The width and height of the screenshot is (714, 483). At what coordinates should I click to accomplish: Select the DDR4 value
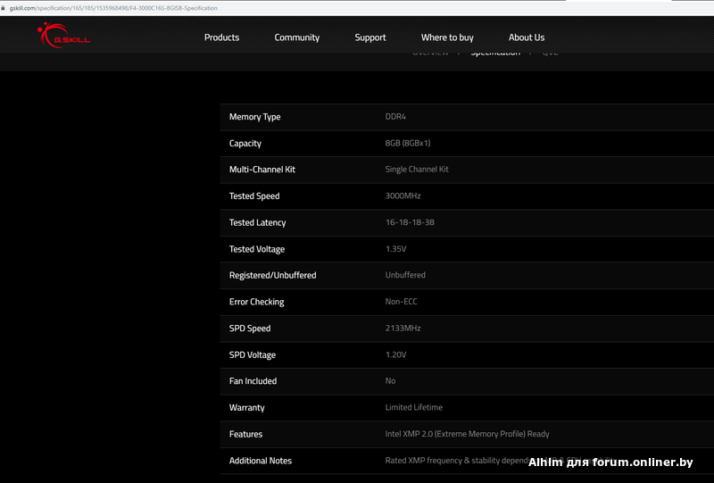point(395,117)
